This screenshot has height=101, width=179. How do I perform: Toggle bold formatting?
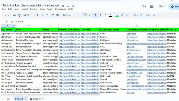pyautogui.click(x=95, y=15)
